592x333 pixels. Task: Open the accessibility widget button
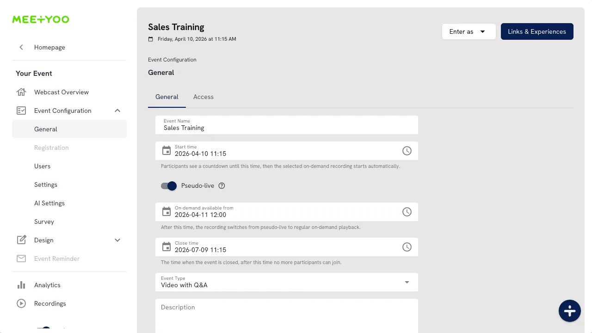pyautogui.click(x=569, y=311)
